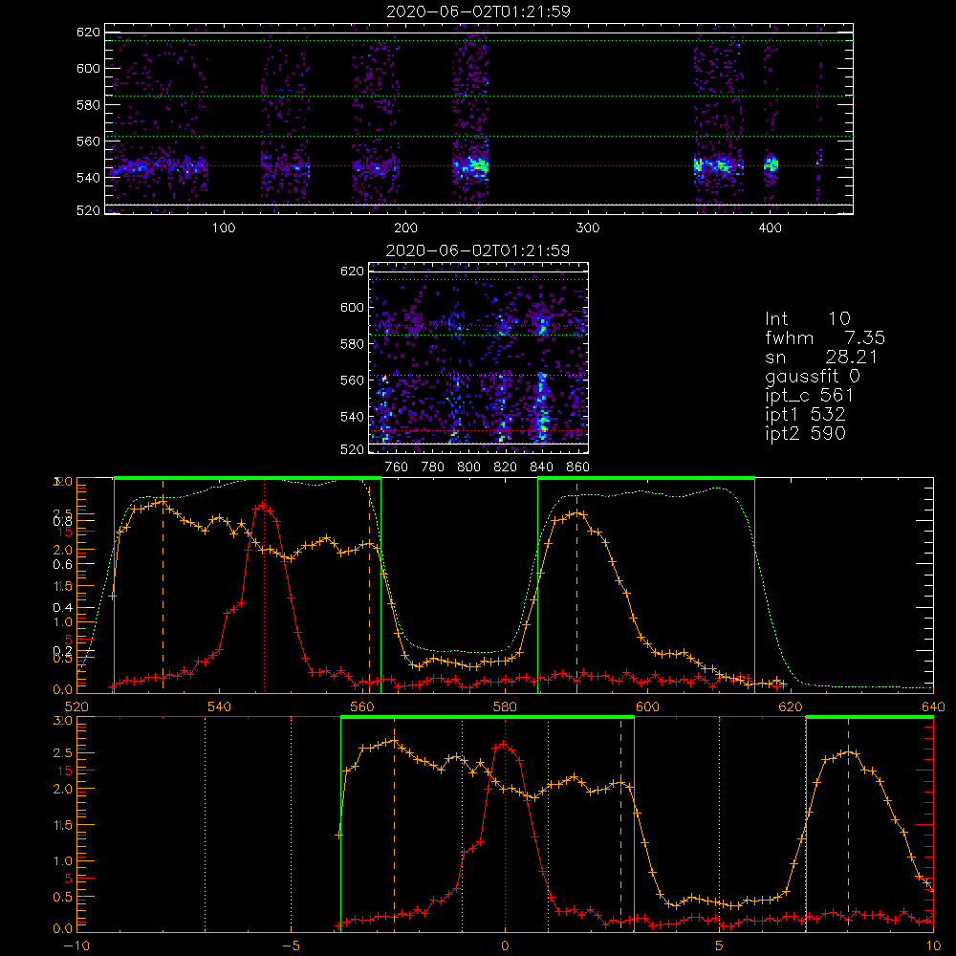Click the y-axis label 580 on top plot
956x956 pixels.
[x=88, y=105]
